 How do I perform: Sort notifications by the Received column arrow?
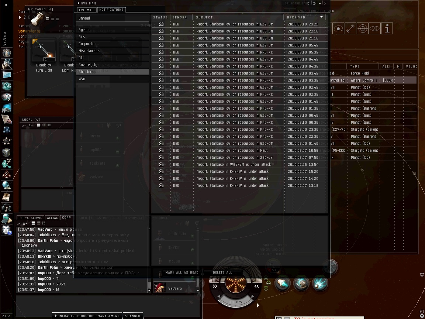(x=322, y=17)
